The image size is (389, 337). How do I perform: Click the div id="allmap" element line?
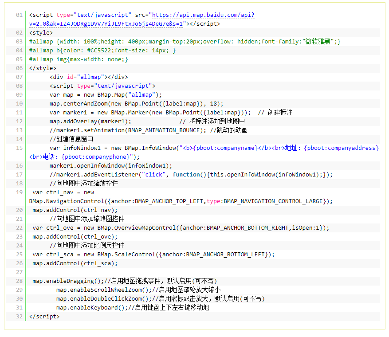89,77
